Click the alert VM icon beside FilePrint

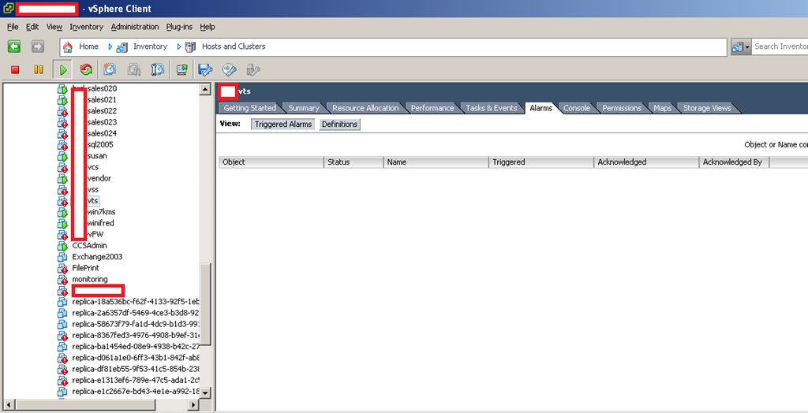click(62, 268)
